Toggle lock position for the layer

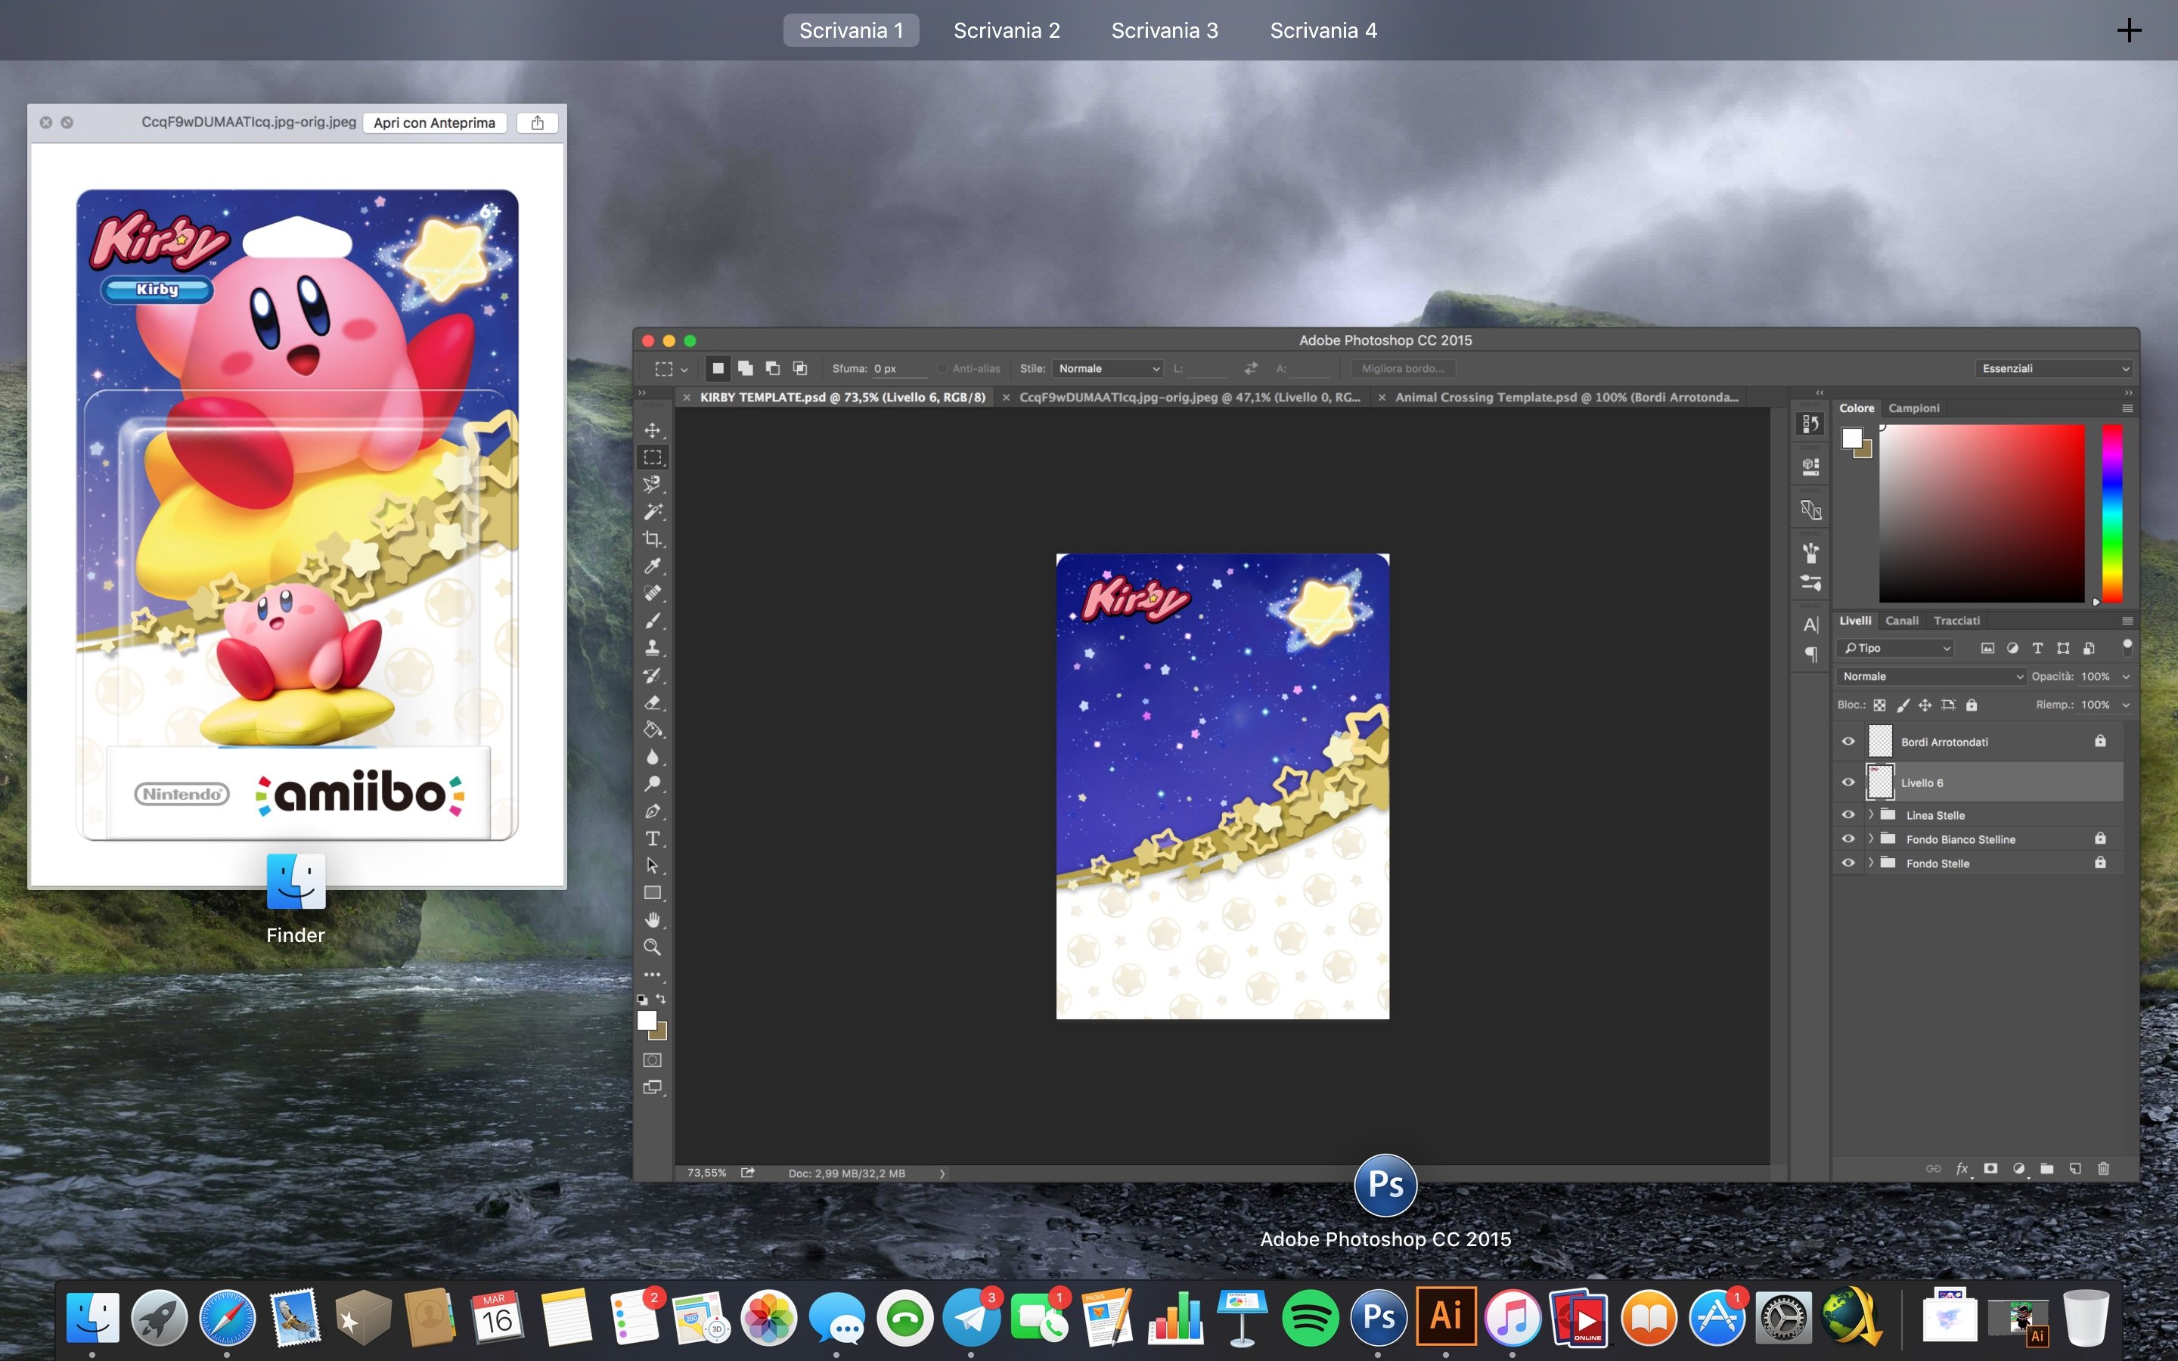point(1925,705)
